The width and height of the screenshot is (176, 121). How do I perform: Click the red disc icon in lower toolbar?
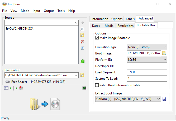pyautogui.click(x=21, y=88)
